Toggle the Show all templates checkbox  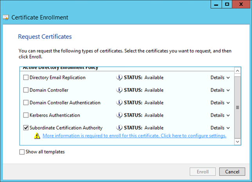[x=22, y=152]
